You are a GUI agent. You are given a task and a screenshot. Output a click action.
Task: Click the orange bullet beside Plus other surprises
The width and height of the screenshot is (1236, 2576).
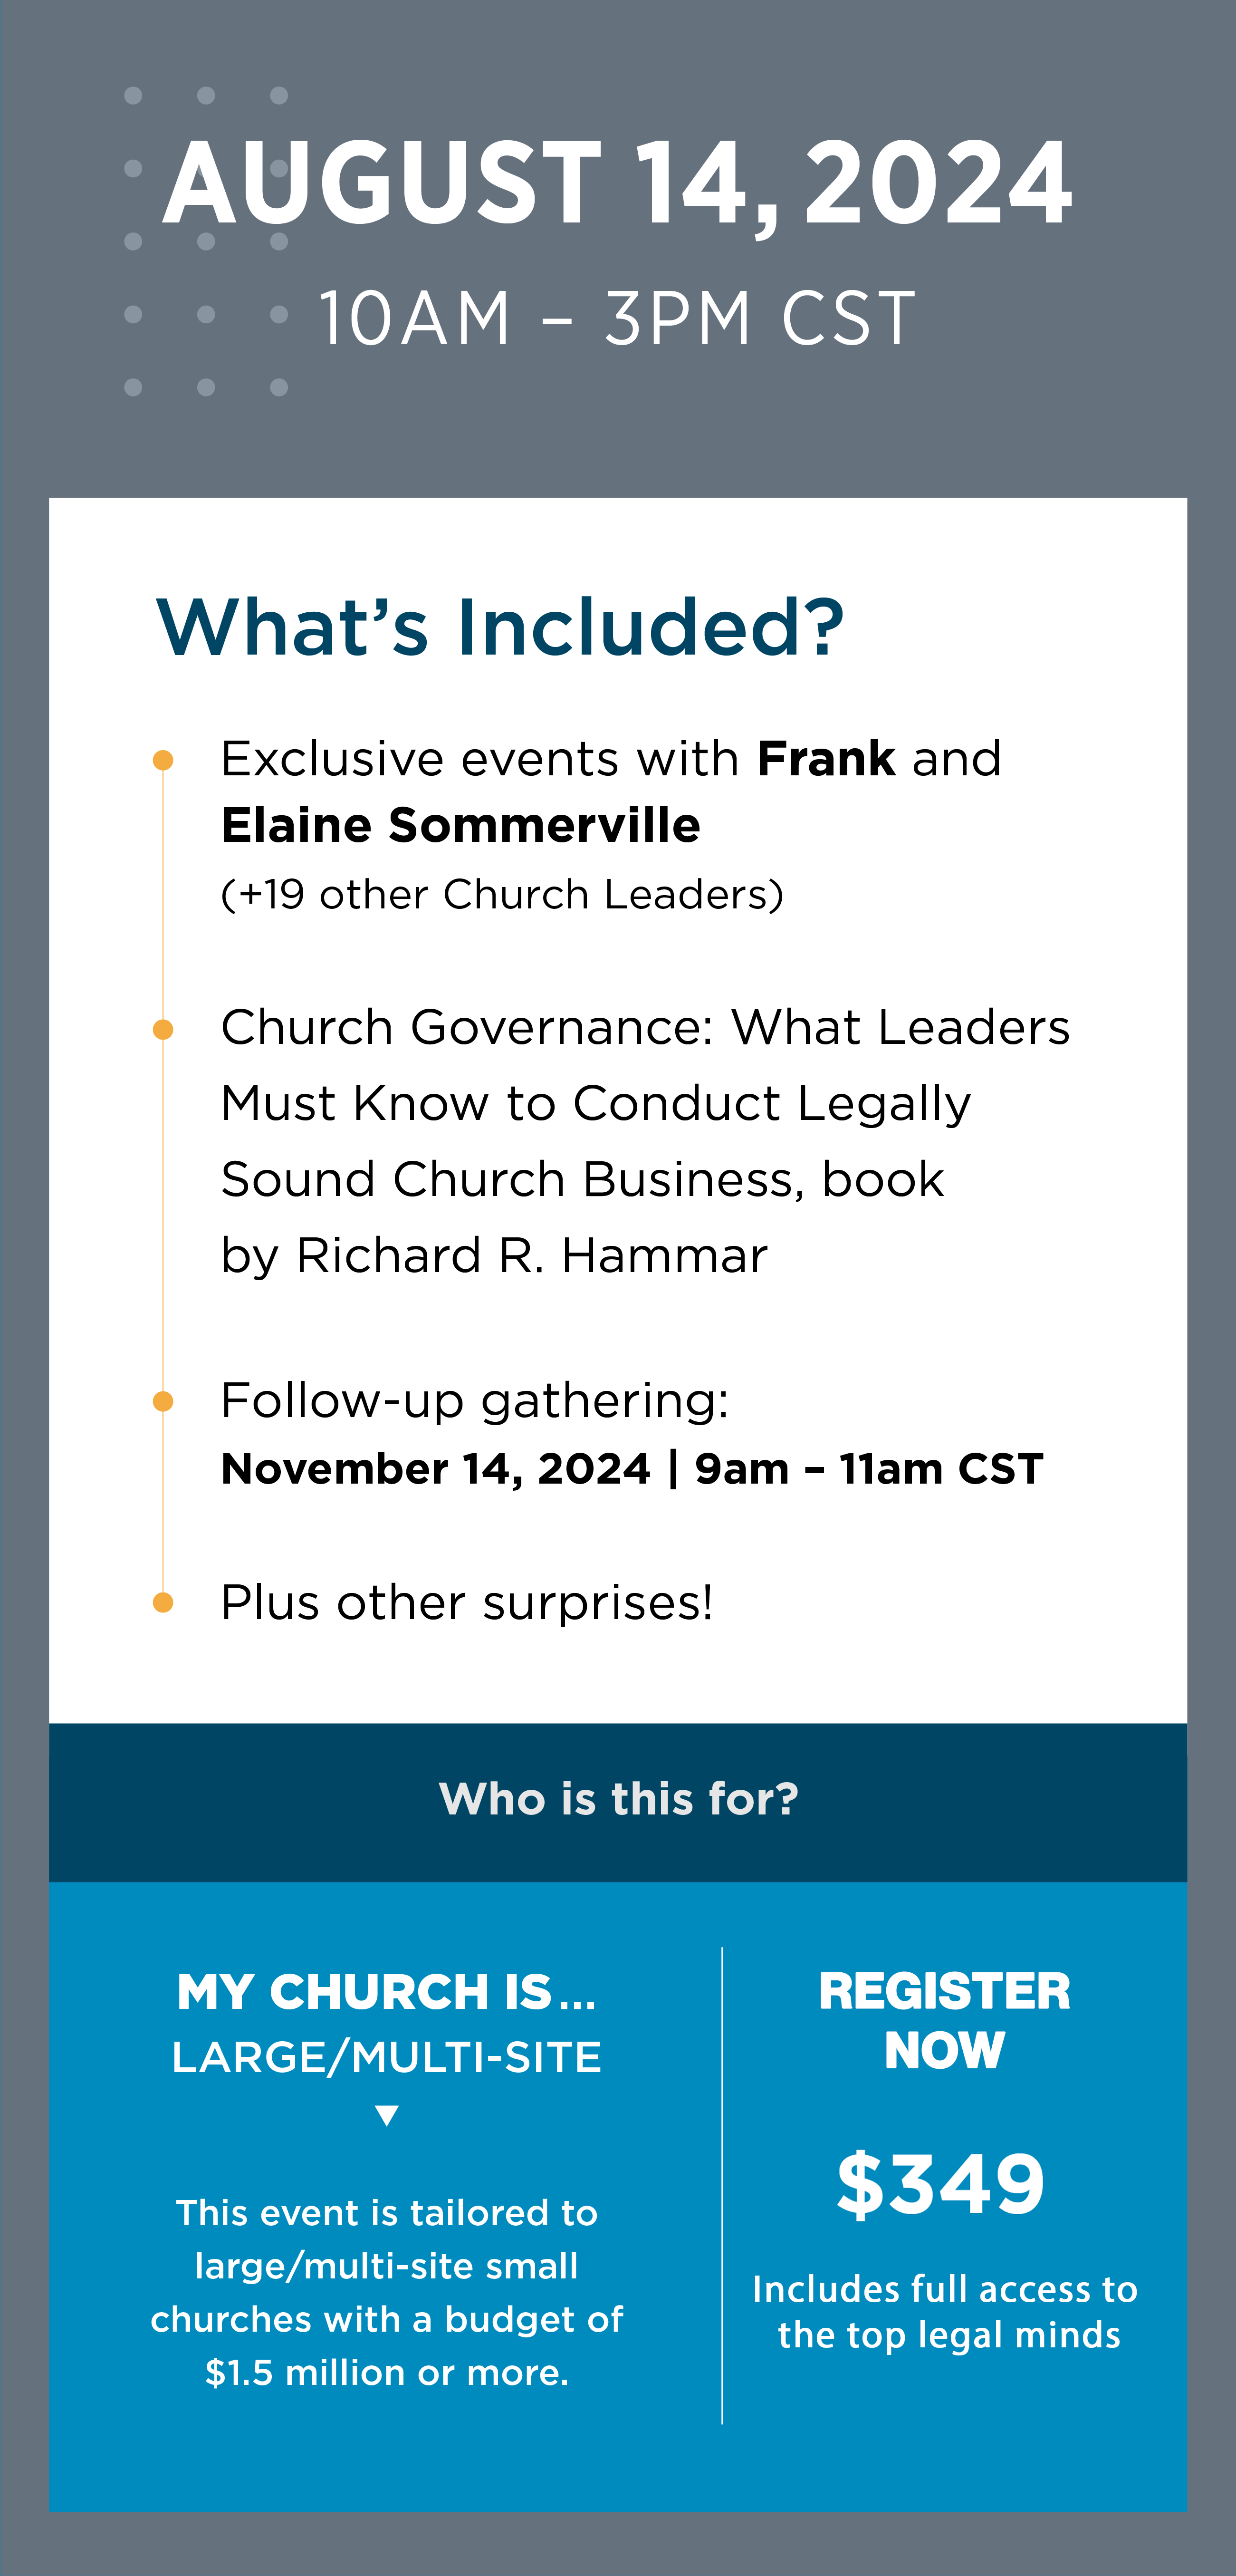163,1603
